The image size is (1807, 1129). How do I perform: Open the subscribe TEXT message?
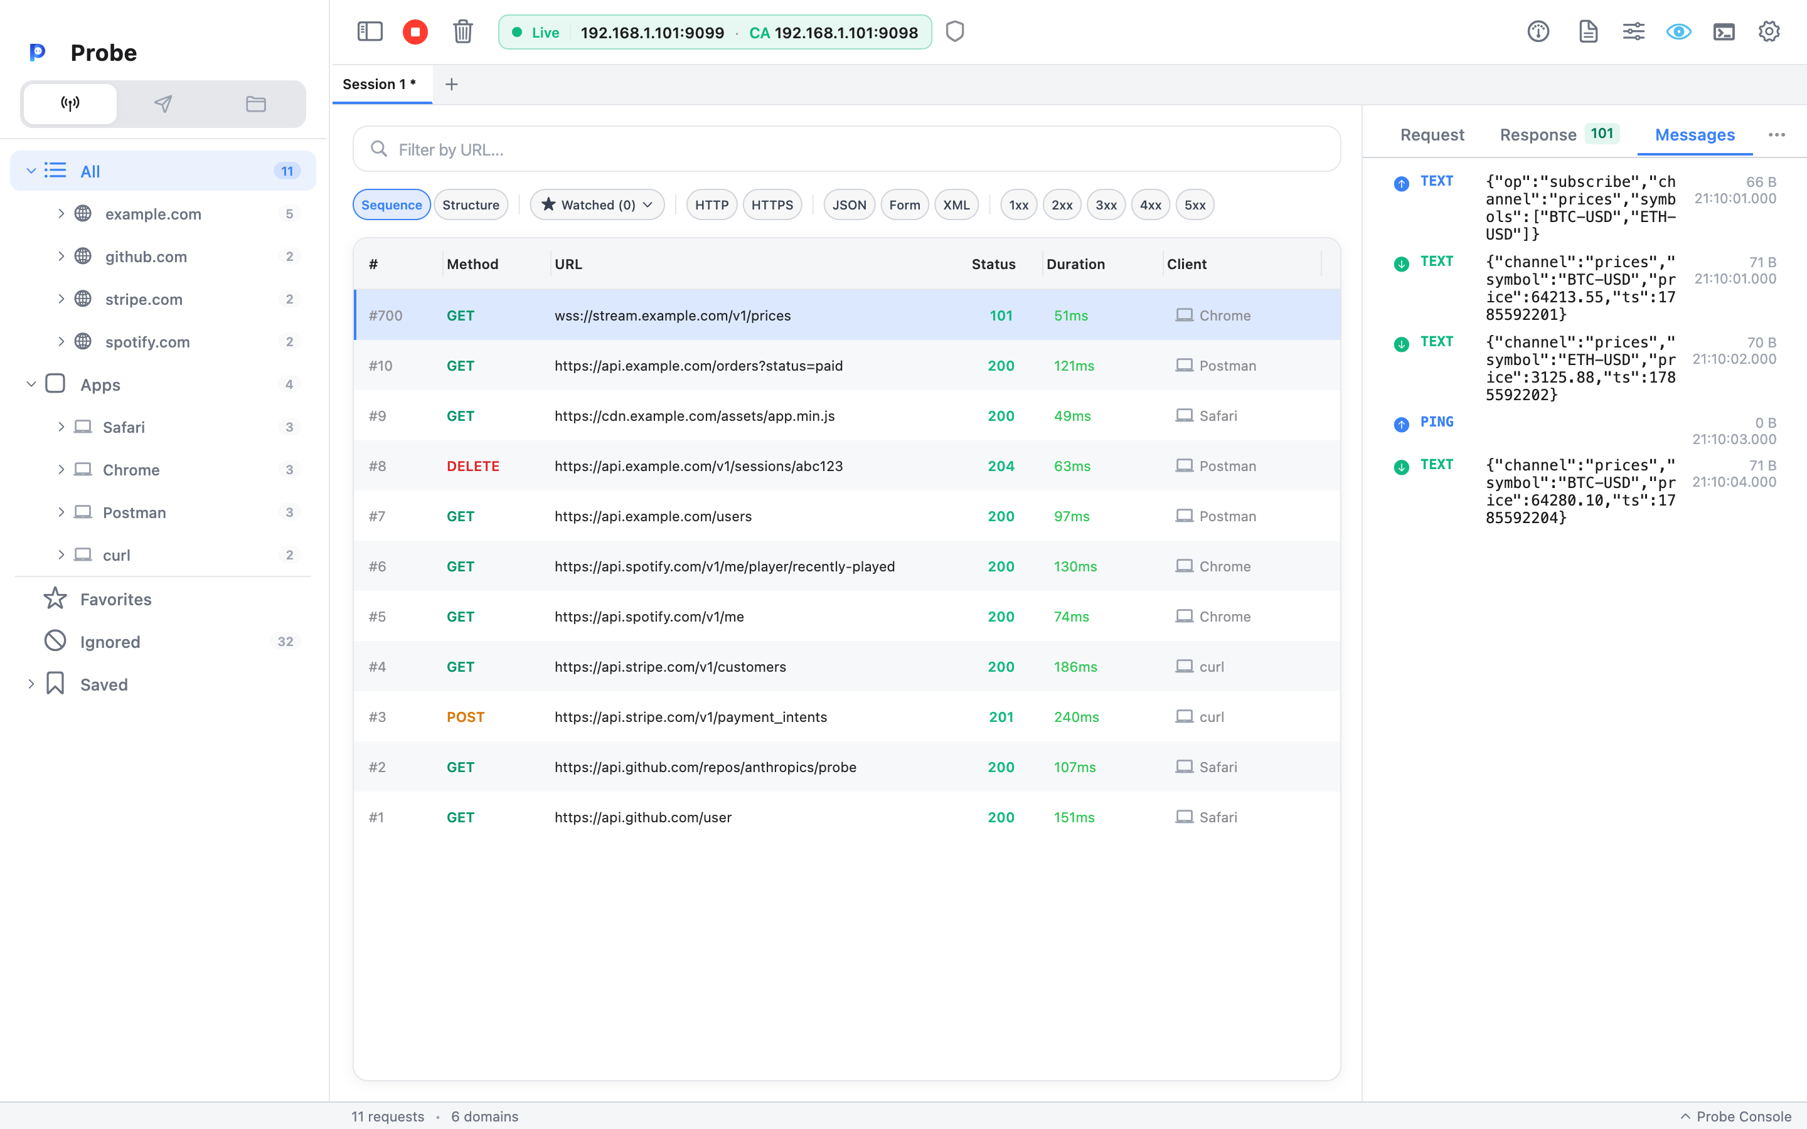pos(1584,208)
